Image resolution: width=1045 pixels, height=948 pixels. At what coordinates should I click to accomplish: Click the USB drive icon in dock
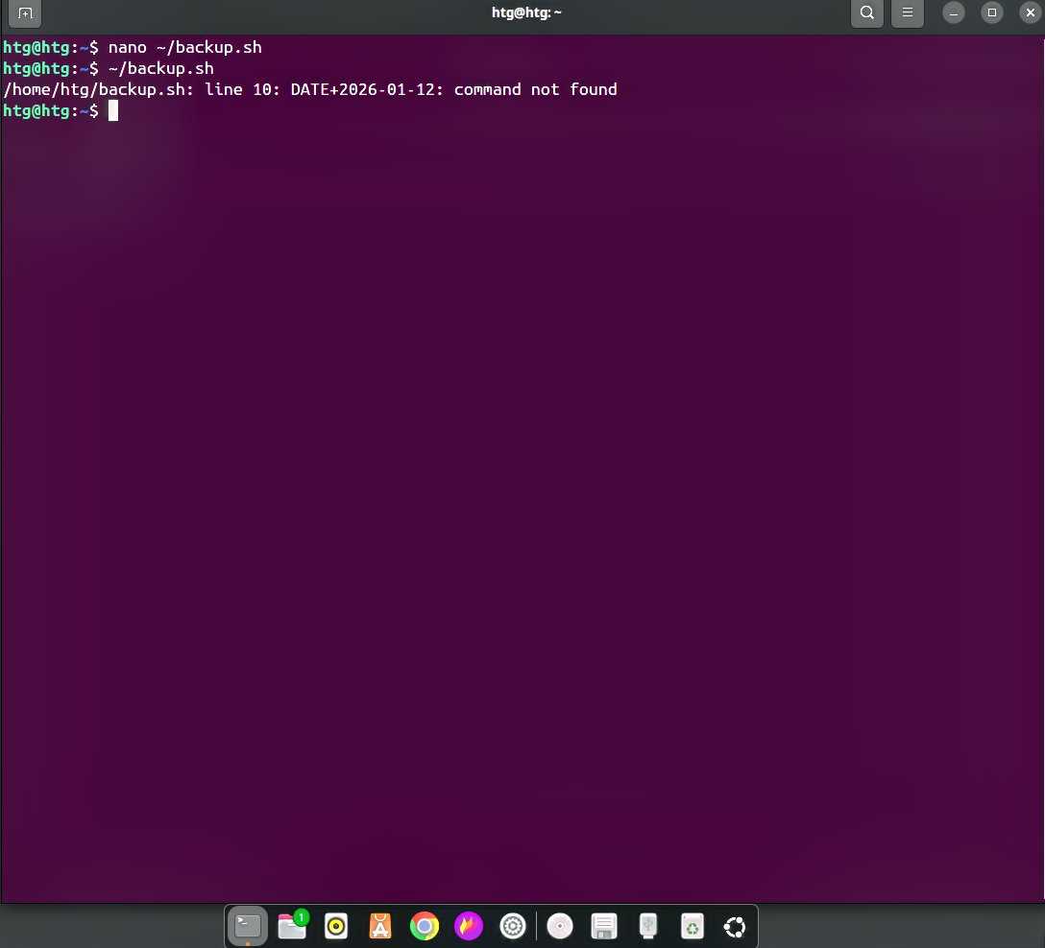tap(647, 926)
